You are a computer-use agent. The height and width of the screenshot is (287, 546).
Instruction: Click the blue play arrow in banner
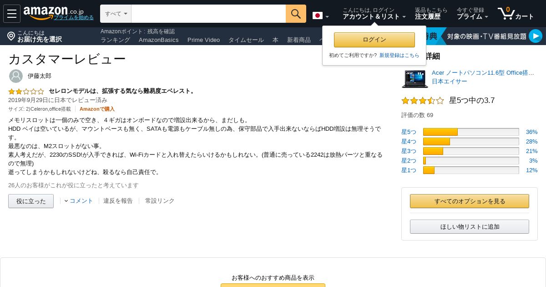[x=536, y=36]
